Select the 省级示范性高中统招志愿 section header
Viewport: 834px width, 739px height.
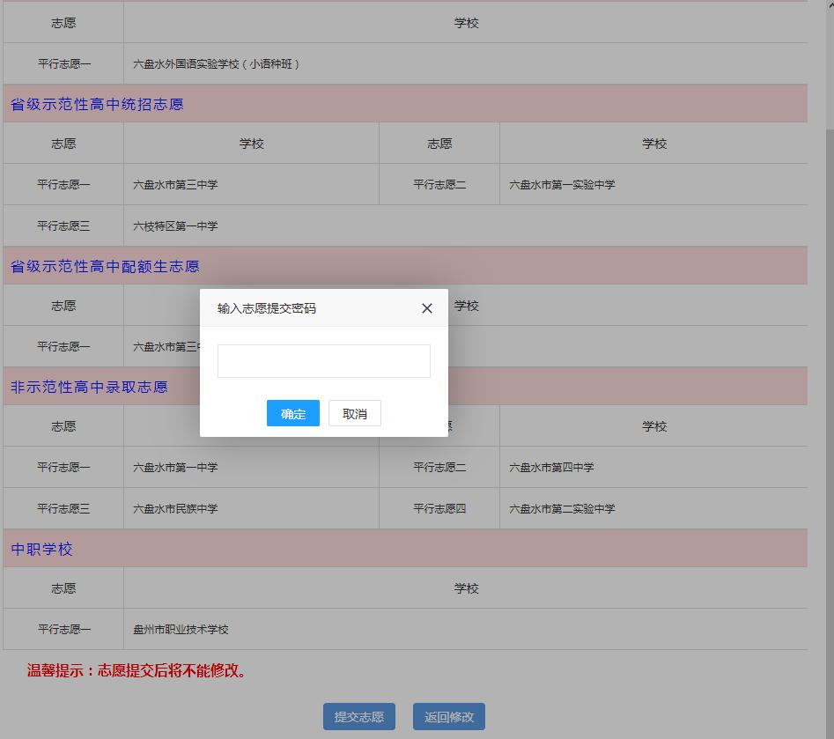tap(97, 103)
